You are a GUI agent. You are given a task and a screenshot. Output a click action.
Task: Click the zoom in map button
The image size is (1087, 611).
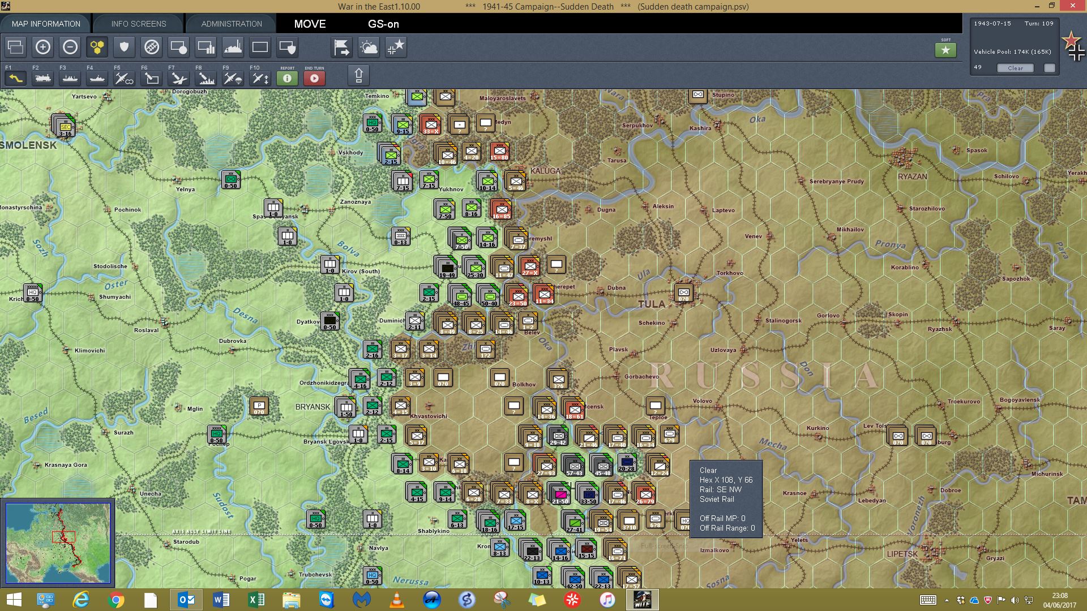click(43, 47)
